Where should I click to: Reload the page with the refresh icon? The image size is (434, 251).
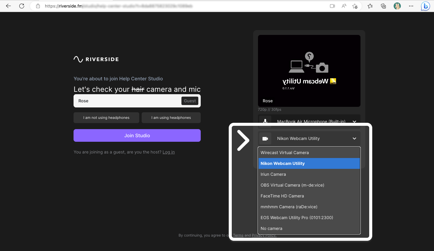[22, 6]
